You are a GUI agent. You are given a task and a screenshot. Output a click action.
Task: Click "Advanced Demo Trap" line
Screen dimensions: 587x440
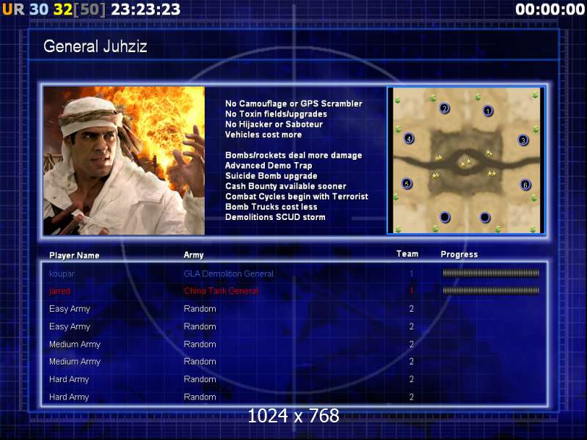269,166
